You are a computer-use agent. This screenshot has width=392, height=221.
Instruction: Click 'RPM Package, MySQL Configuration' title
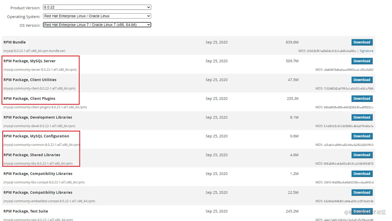tap(36, 136)
